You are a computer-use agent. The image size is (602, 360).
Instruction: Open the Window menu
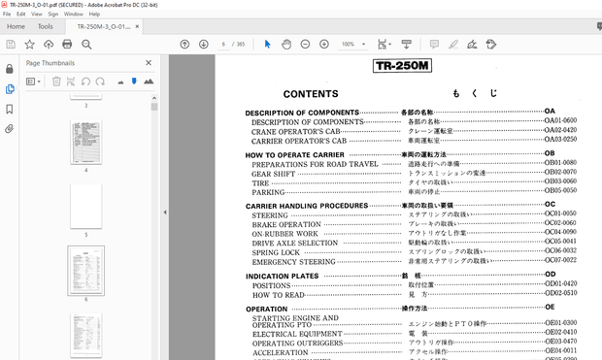pos(74,15)
